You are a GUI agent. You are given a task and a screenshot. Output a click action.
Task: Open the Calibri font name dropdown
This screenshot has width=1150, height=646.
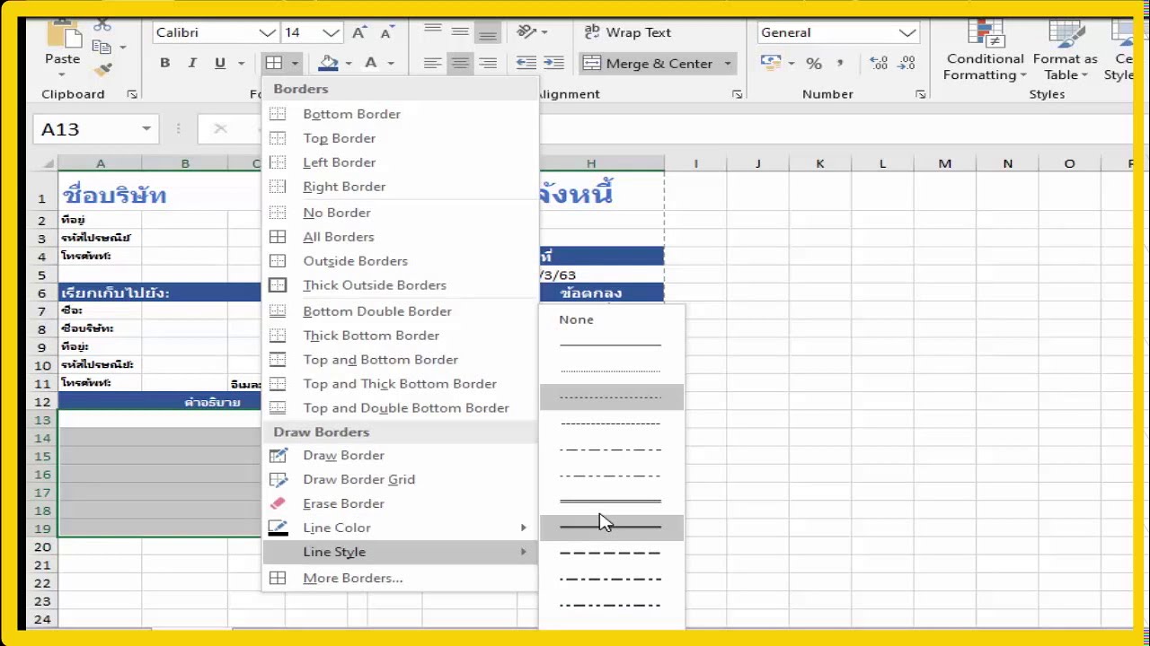[x=267, y=32]
